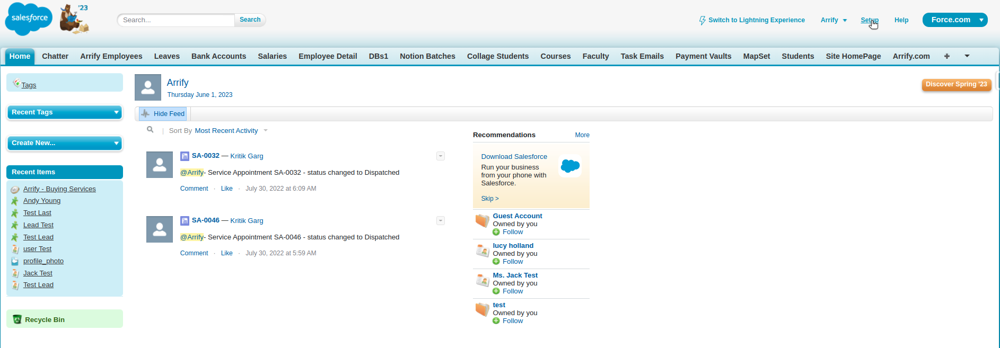1000x348 pixels.
Task: Click the SA-0046 record icon
Action: (x=185, y=220)
